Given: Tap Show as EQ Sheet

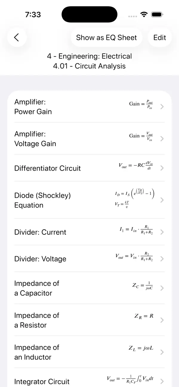Looking at the screenshot, I should pyautogui.click(x=106, y=38).
